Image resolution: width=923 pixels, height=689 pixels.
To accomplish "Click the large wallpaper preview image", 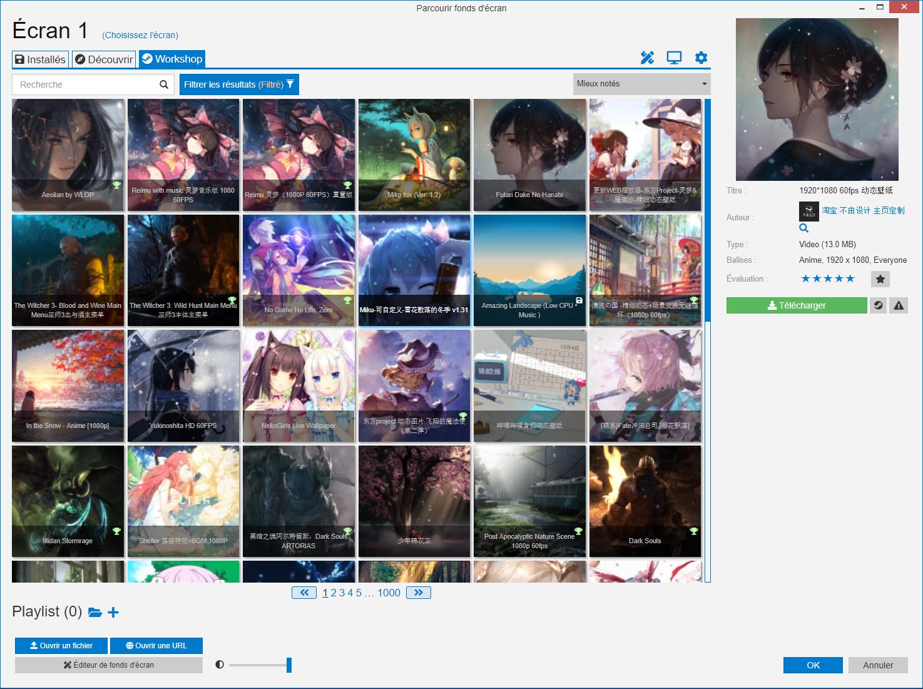I will [817, 100].
